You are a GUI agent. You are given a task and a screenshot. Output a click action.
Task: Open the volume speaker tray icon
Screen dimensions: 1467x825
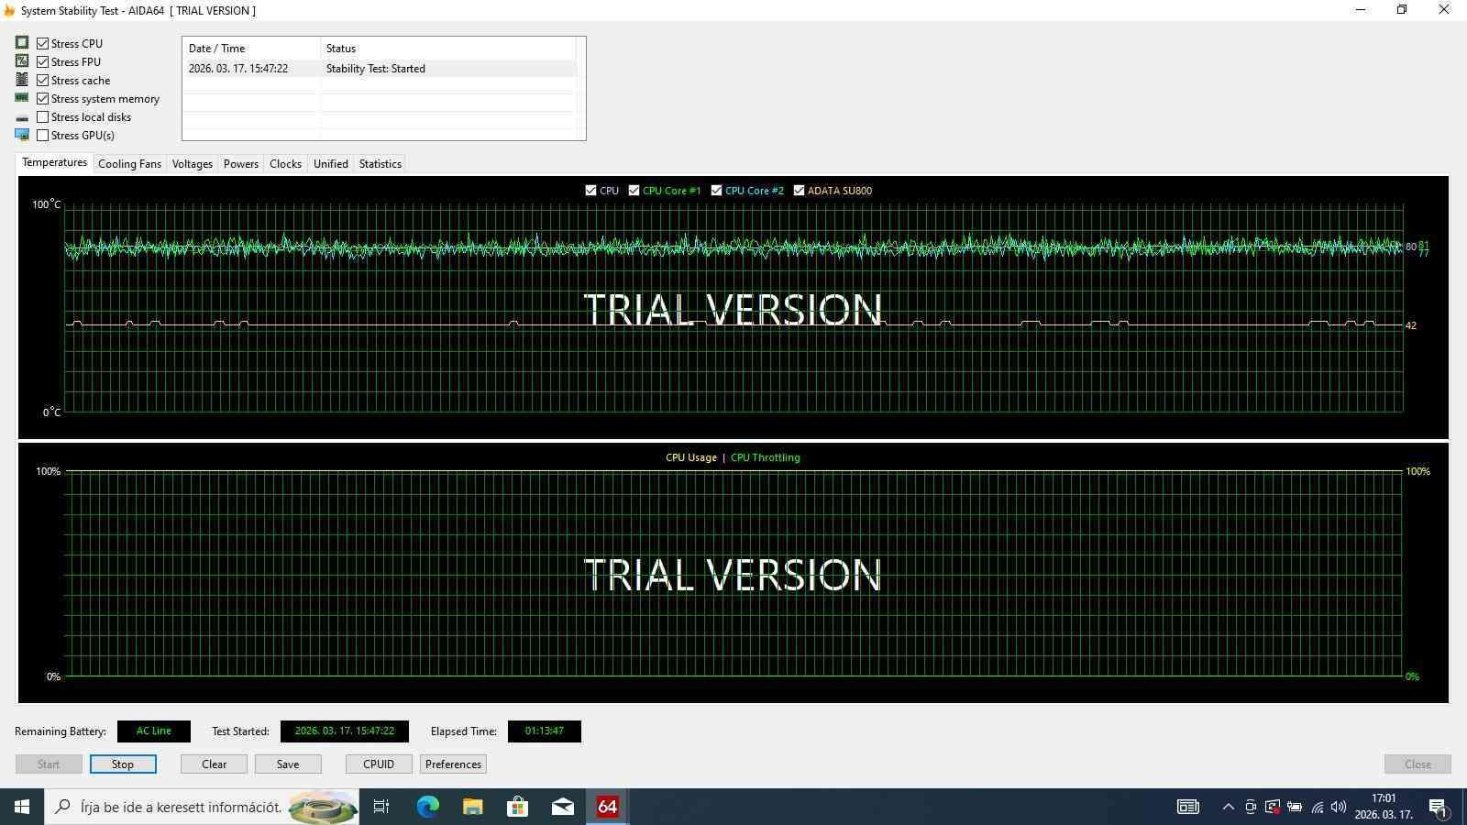[1339, 807]
